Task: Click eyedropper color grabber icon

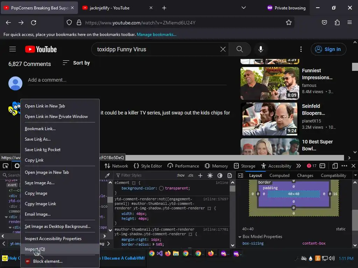Action: click(x=107, y=175)
